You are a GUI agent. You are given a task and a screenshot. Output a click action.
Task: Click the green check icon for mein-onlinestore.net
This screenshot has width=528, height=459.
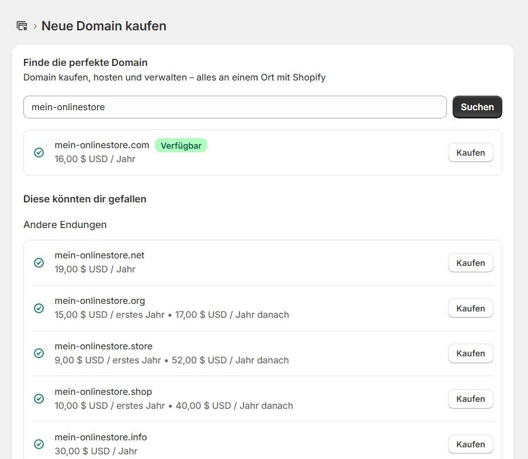coord(39,262)
